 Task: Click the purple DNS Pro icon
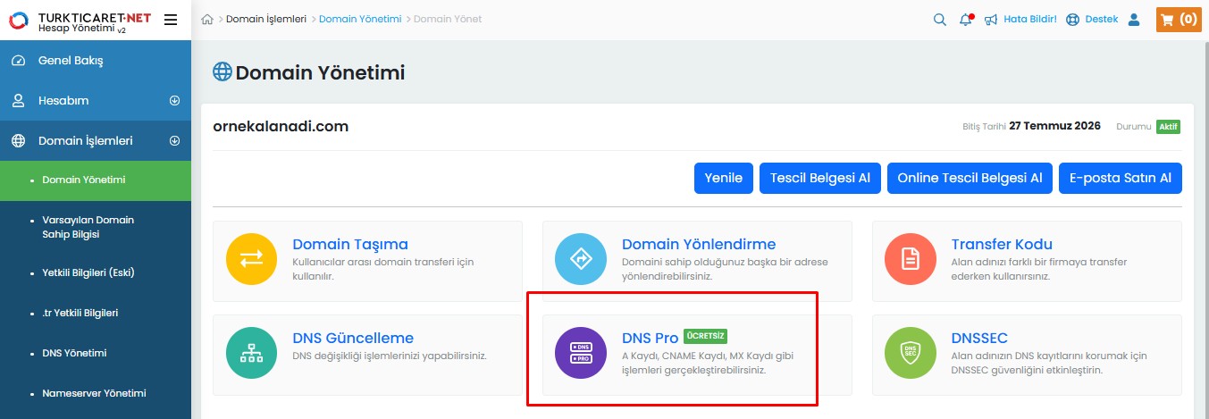(x=581, y=352)
